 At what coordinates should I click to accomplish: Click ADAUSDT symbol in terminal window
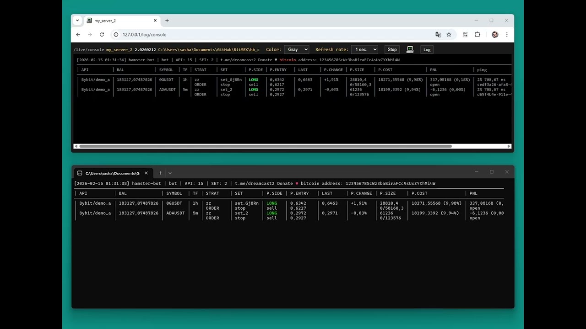tap(175, 213)
